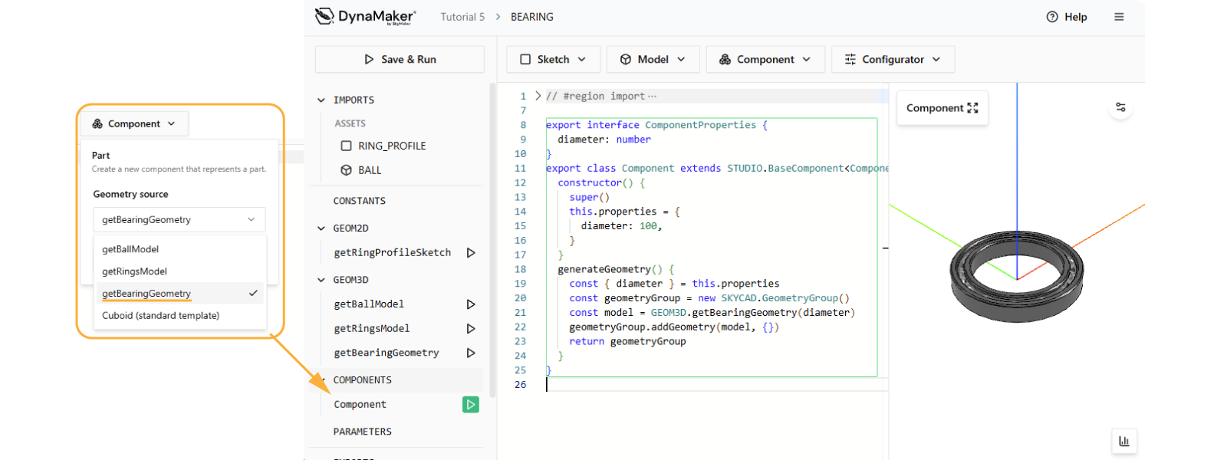Click play icon beside getBearingGeometry

click(x=471, y=353)
